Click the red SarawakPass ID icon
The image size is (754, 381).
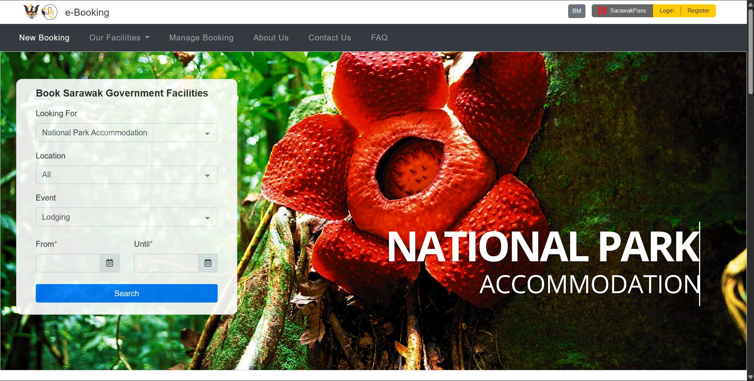pyautogui.click(x=601, y=11)
